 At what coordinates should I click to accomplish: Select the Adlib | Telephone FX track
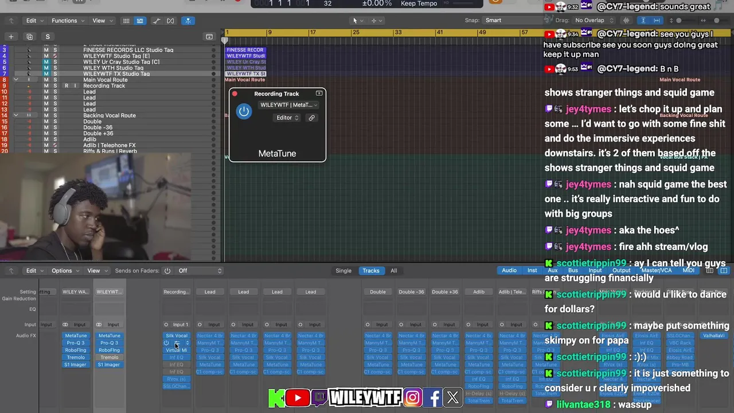(109, 145)
